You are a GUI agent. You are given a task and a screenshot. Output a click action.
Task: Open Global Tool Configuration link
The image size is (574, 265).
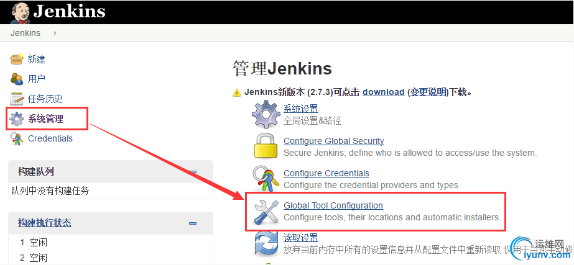tap(333, 205)
